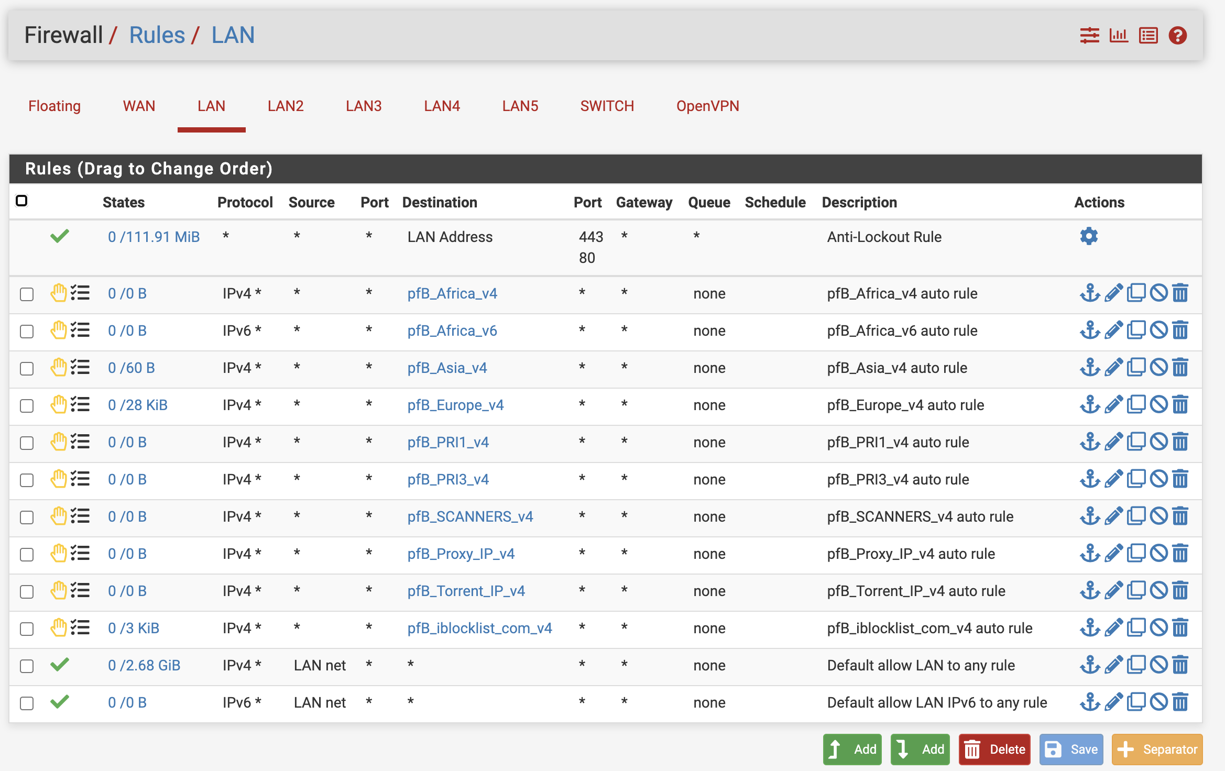
Task: Check the pfB_Europe_v4 rule checkbox
Action: (x=27, y=406)
